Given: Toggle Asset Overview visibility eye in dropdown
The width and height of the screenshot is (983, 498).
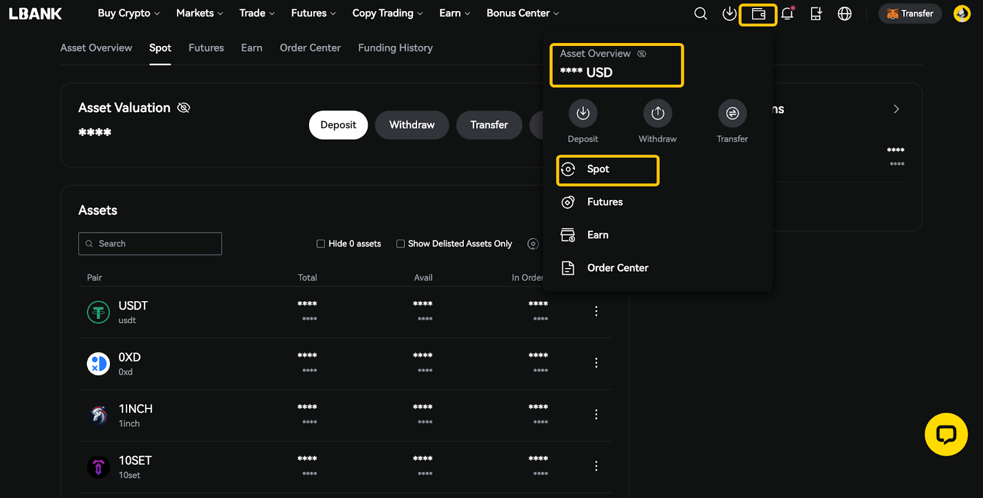Looking at the screenshot, I should 641,54.
